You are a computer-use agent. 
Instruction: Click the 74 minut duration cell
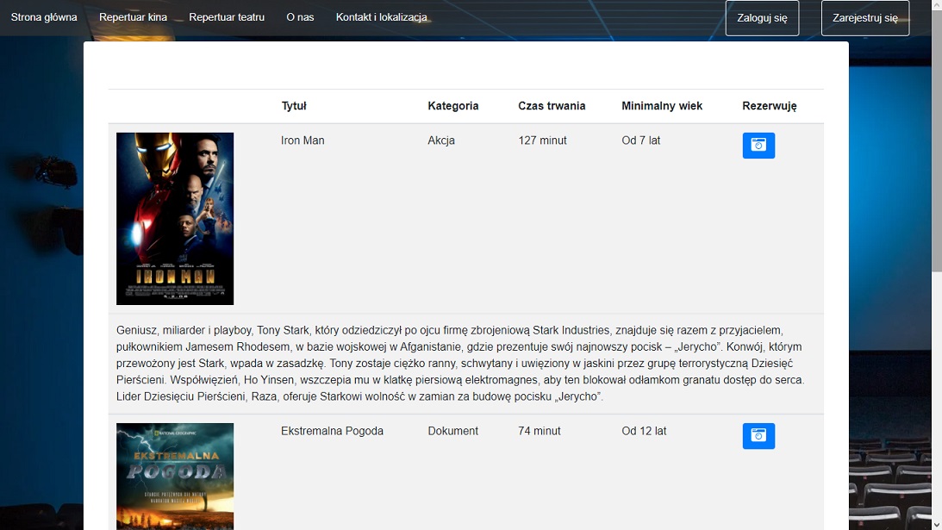(539, 431)
